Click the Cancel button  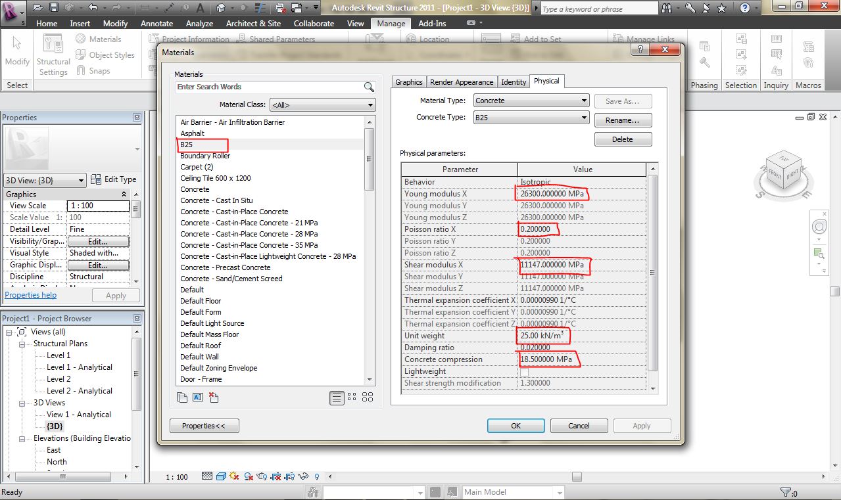(x=579, y=426)
